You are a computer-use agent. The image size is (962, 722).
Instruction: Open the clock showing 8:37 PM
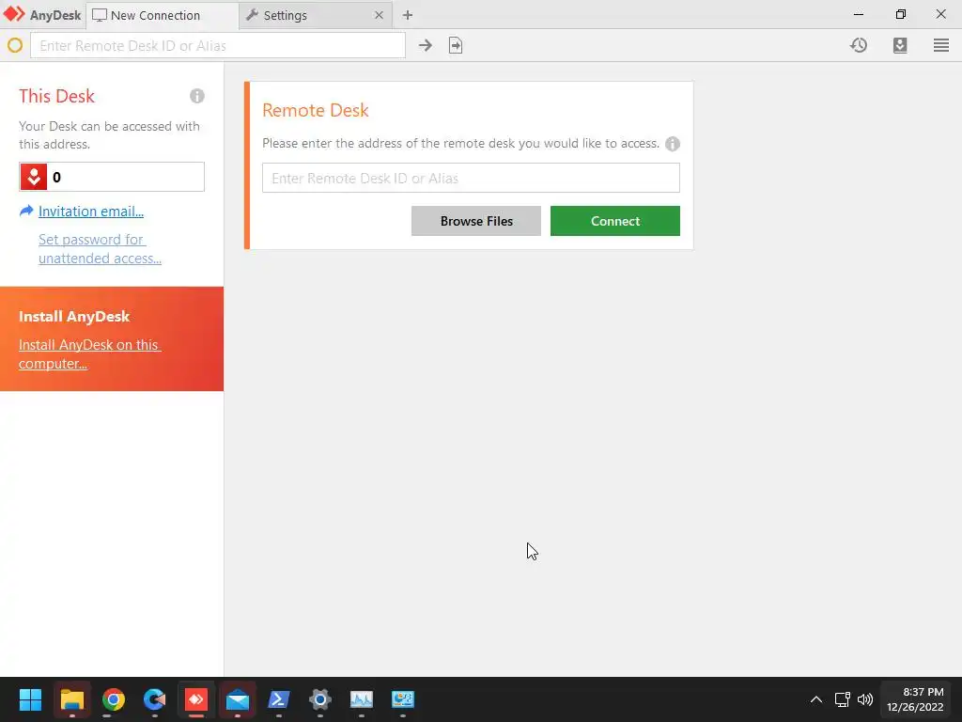915,699
